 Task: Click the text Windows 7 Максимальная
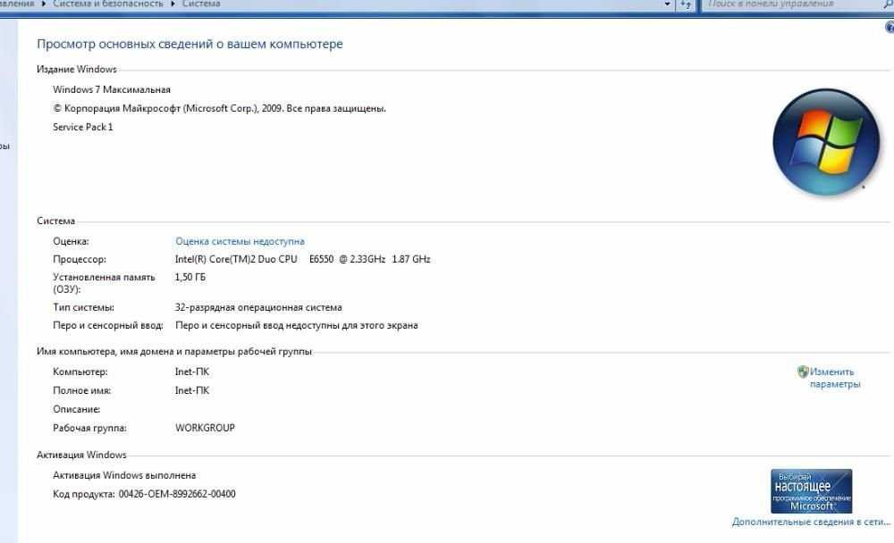[112, 89]
